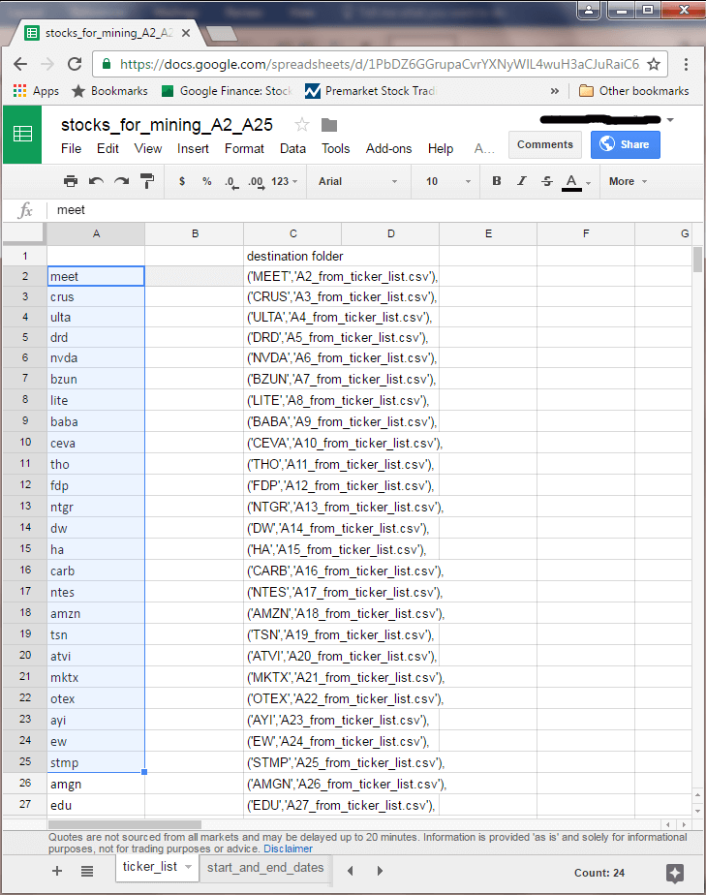Screen dimensions: 706x895
Task: Show hidden bookmarks chevron
Action: tap(554, 91)
